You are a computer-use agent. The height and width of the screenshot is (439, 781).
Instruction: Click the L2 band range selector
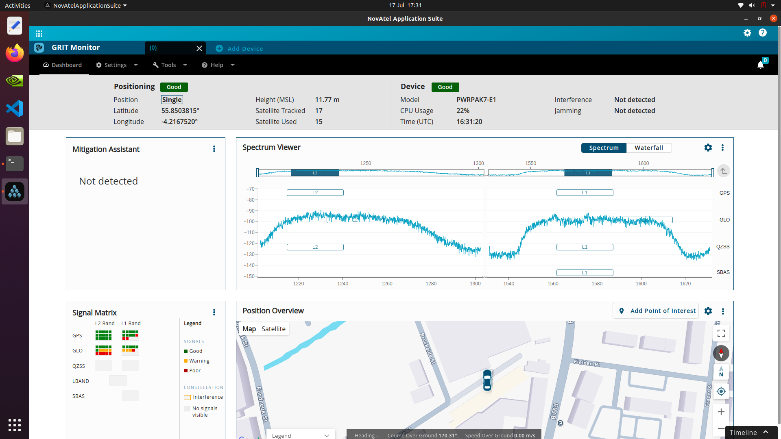point(315,173)
